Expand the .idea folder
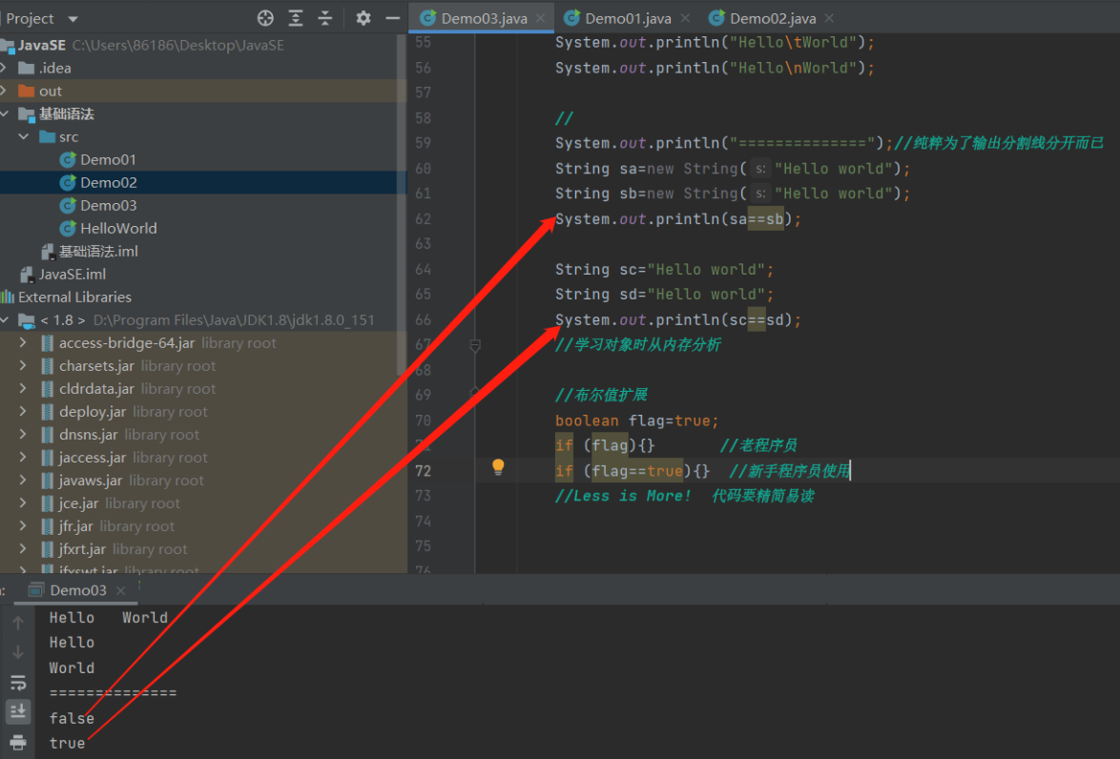The image size is (1120, 759). click(4, 68)
